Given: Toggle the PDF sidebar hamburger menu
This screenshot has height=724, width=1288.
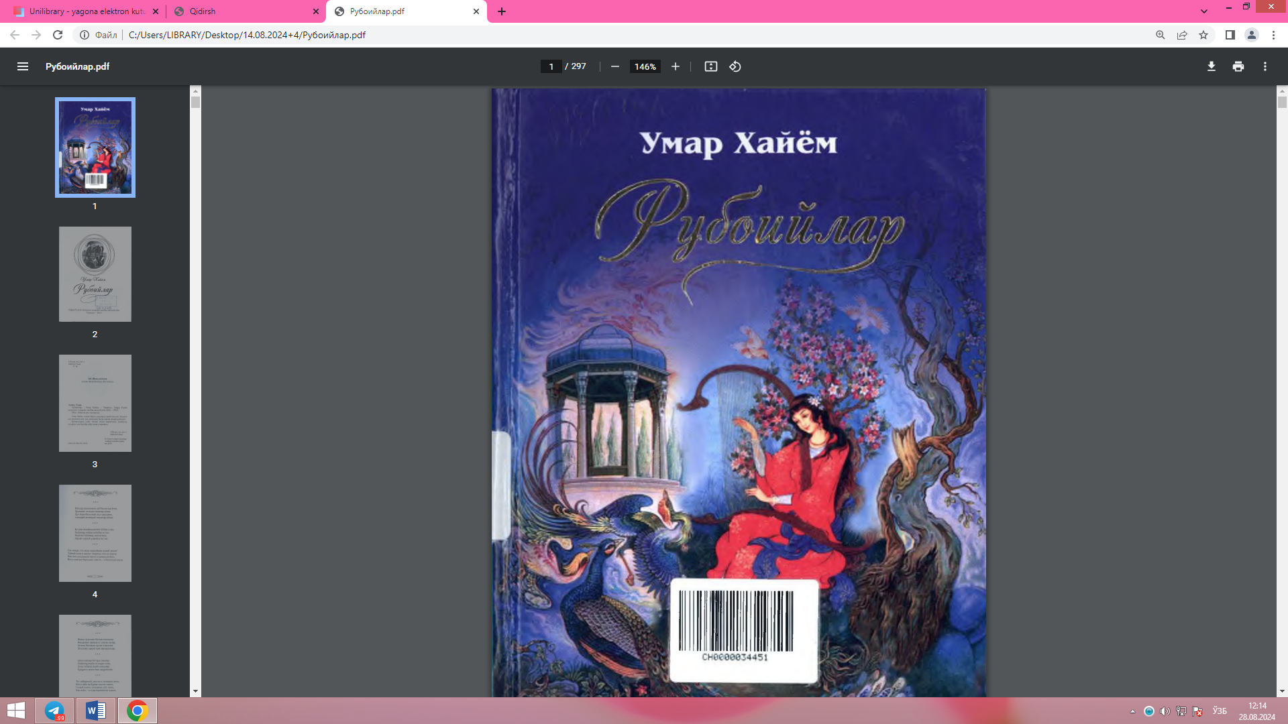Looking at the screenshot, I should pyautogui.click(x=23, y=66).
